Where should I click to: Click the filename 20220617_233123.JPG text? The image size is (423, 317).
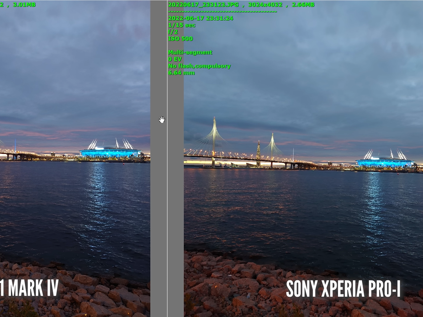[x=203, y=5]
